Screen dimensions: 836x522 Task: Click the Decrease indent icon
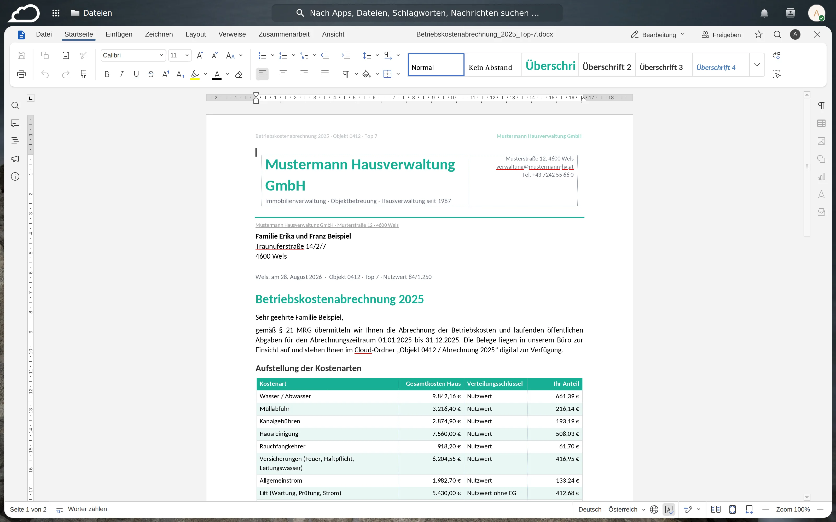tap(325, 55)
